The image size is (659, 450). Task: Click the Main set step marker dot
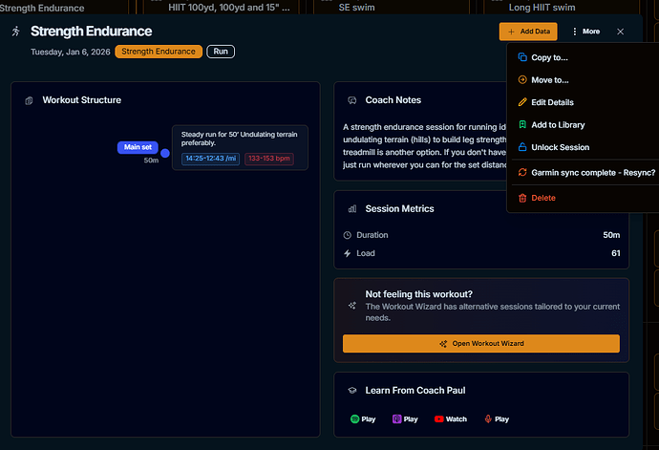(164, 153)
